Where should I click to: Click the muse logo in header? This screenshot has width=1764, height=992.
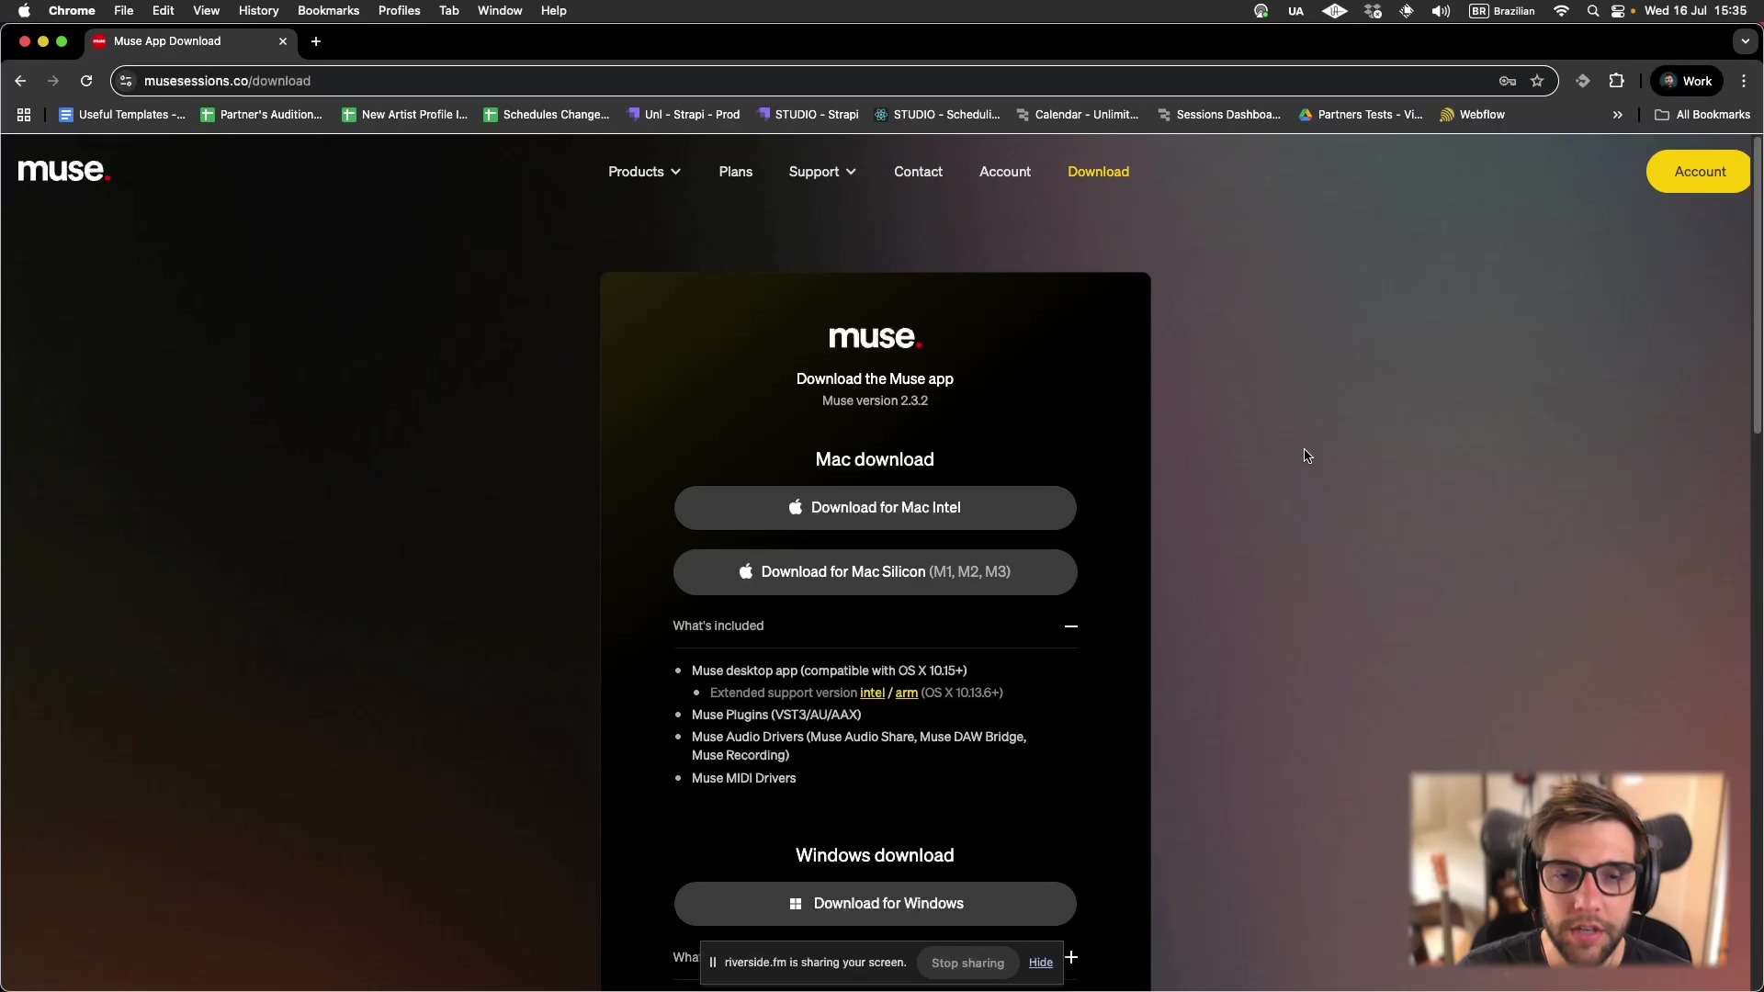coord(63,171)
